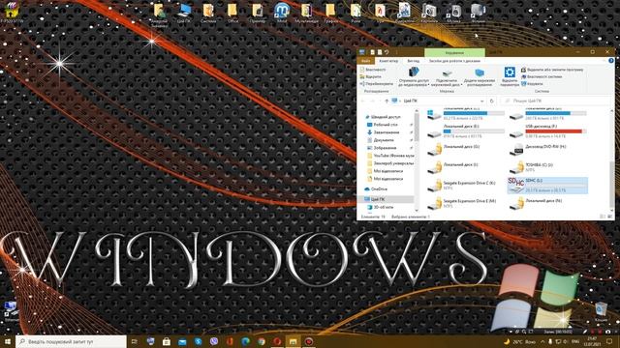Switch to details view in status bar
620x348 pixels.
pos(603,217)
